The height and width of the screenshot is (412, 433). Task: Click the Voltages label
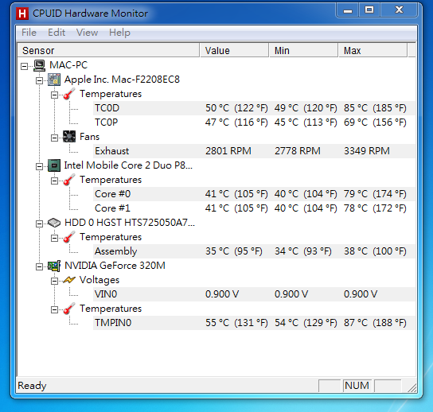click(99, 280)
